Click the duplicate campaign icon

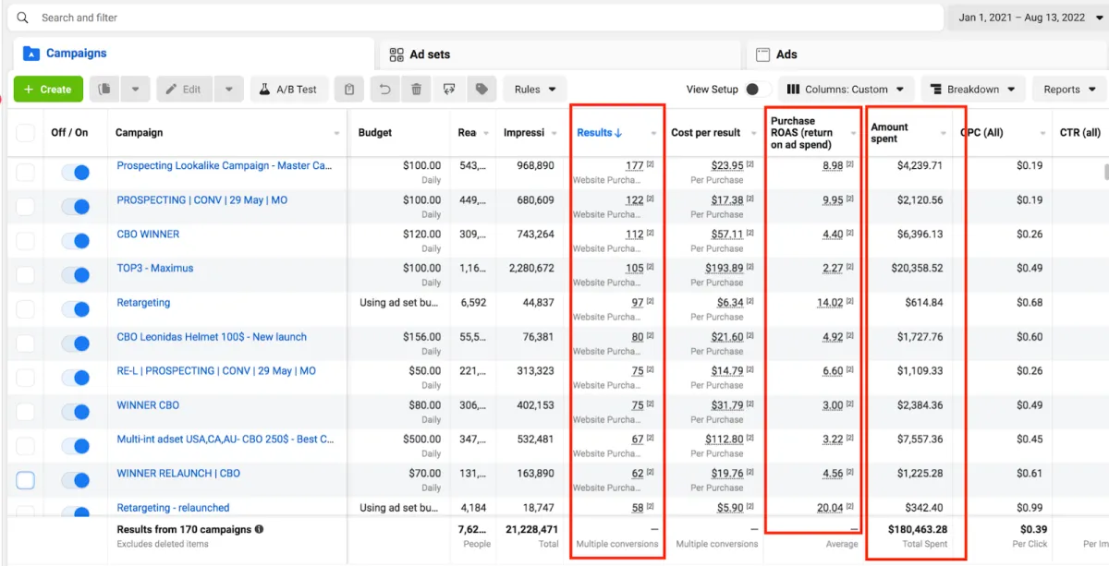point(105,90)
